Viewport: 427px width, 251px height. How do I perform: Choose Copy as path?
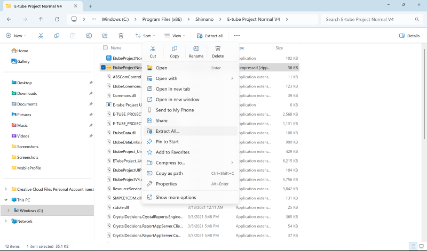(190, 173)
